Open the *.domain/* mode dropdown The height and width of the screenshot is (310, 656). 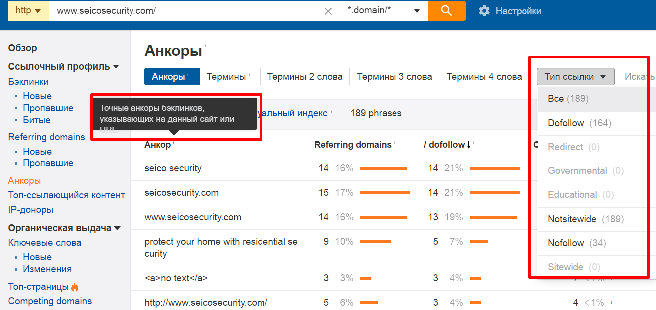tap(382, 10)
